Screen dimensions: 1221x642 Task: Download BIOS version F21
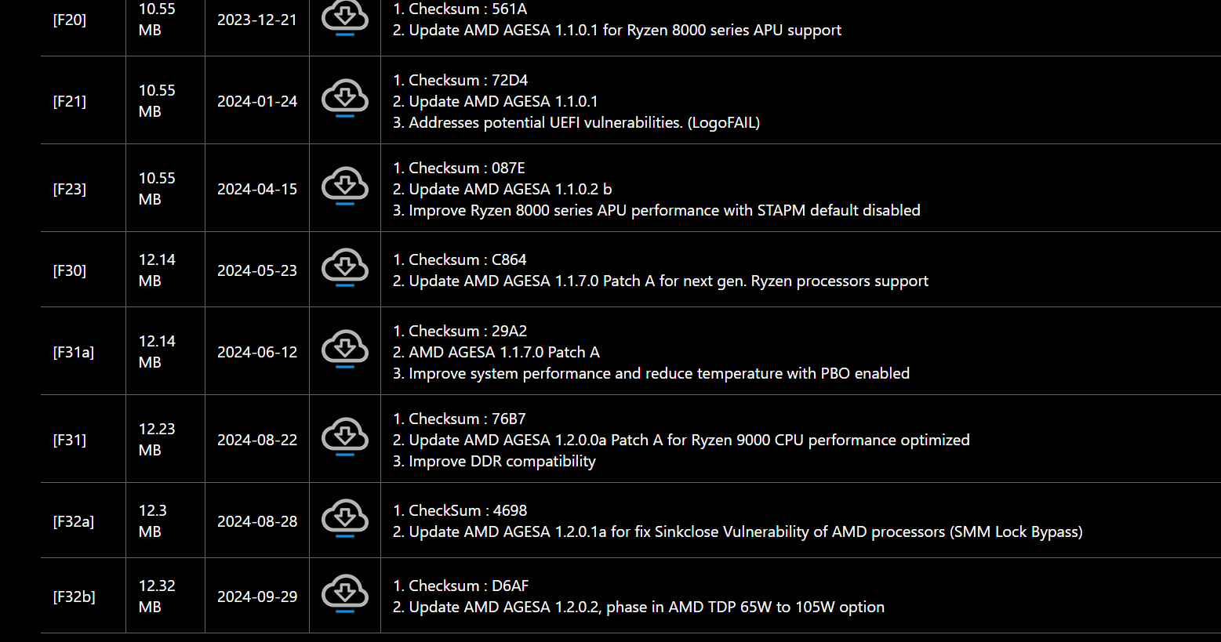(345, 99)
